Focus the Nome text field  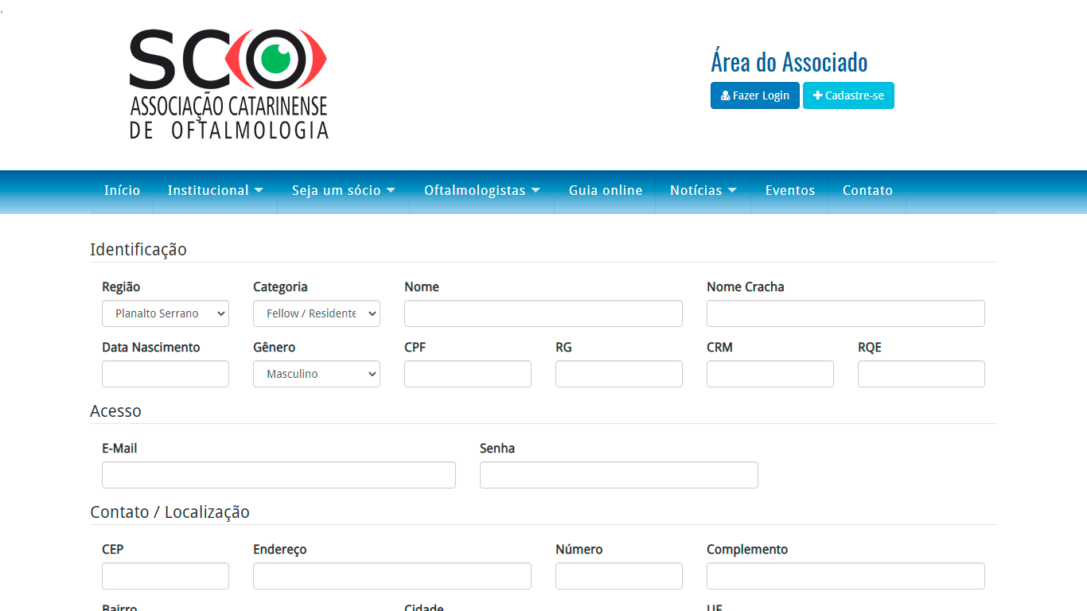543,313
